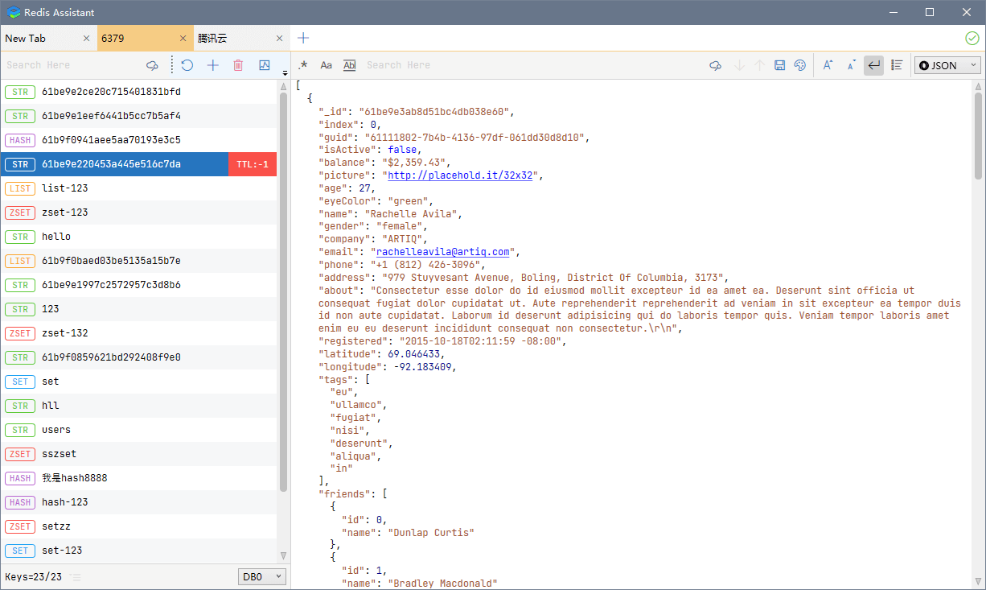986x590 pixels.
Task: Decrease font size in viewer
Action: 851,65
